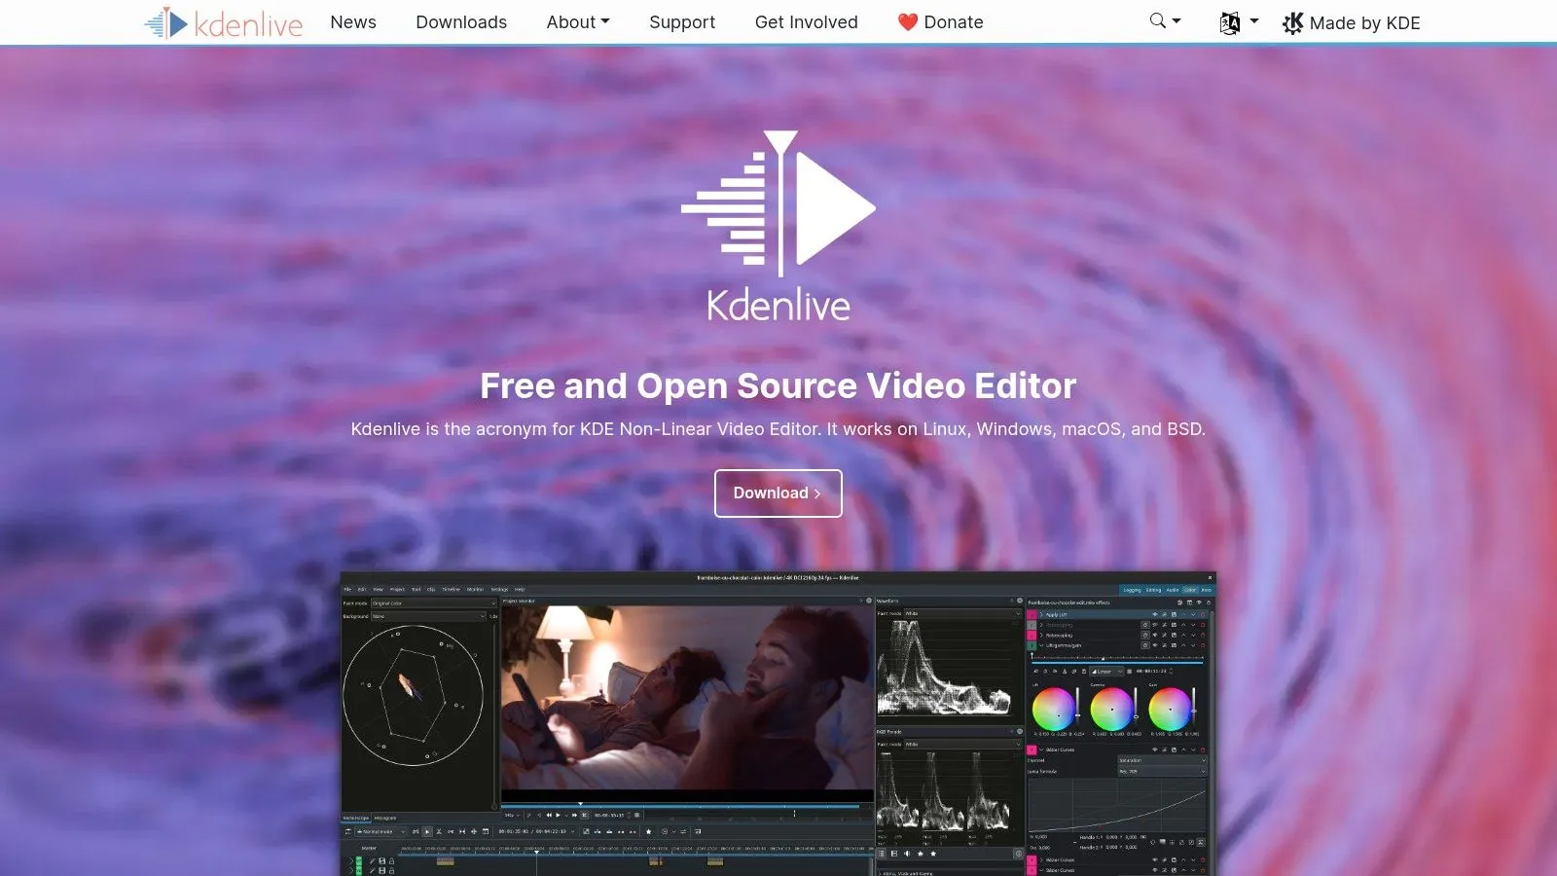Viewport: 1557px width, 876px height.
Task: Open the search magnifier icon in the navbar
Action: pyautogui.click(x=1156, y=20)
